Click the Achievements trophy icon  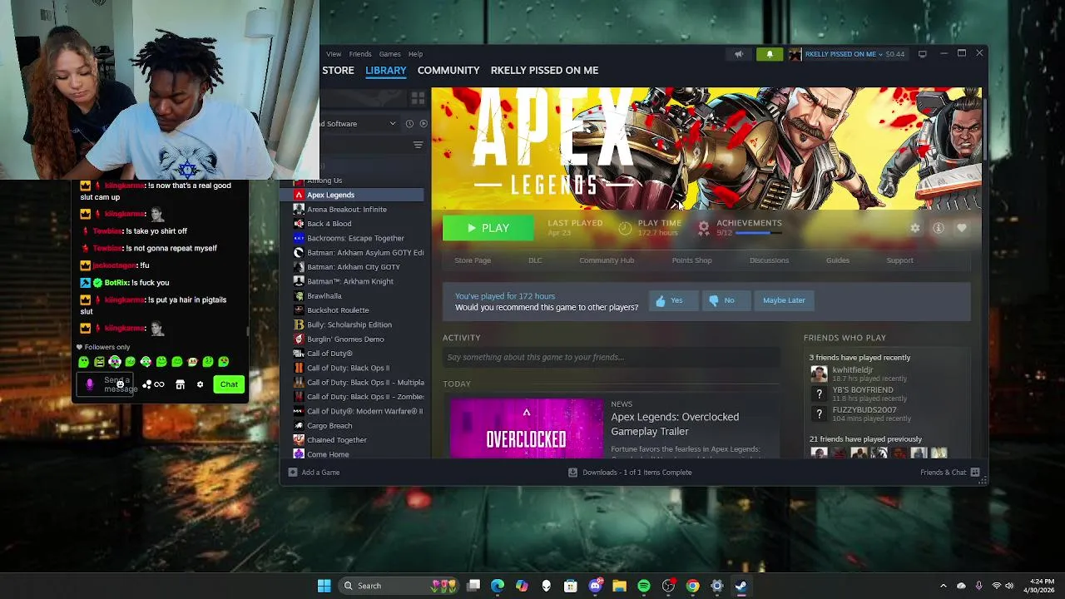pyautogui.click(x=704, y=227)
